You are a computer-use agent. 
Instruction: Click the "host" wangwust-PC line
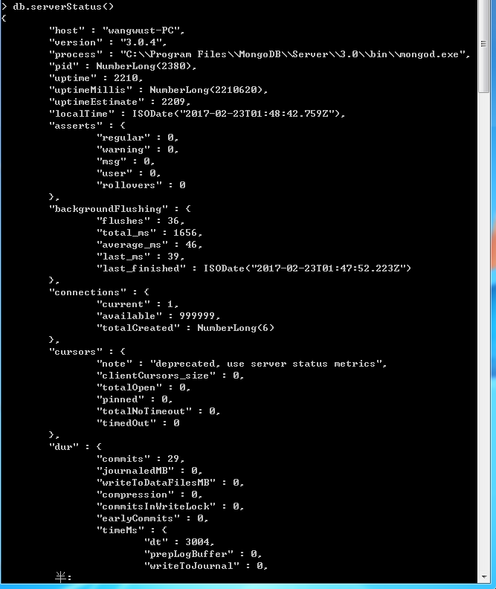(117, 30)
